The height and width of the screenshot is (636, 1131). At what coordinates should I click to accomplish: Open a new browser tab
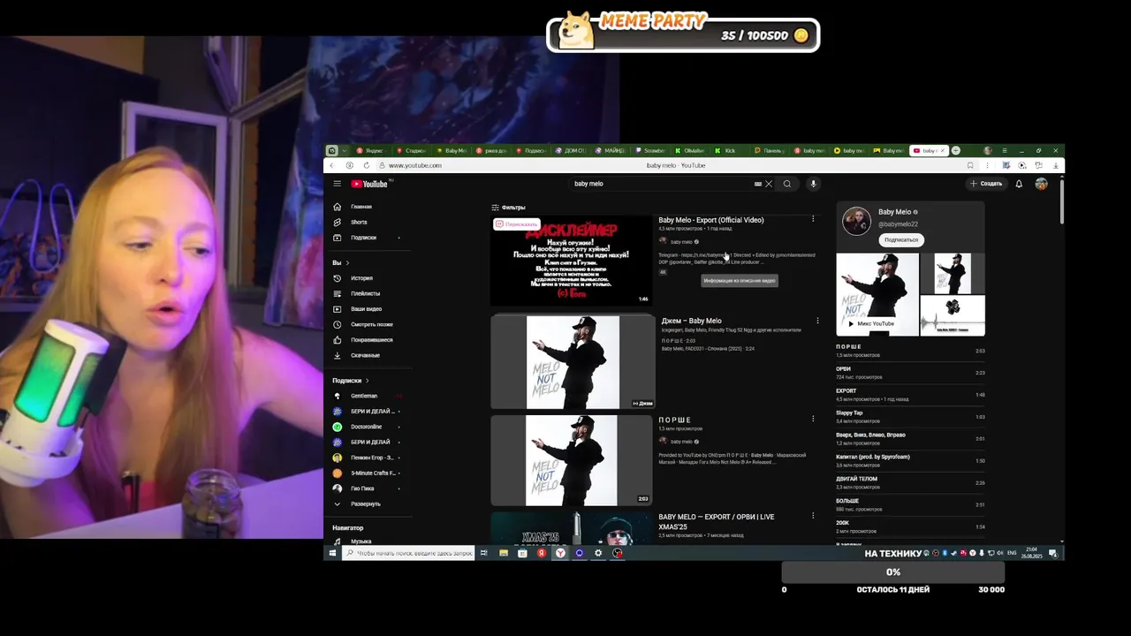(x=956, y=150)
